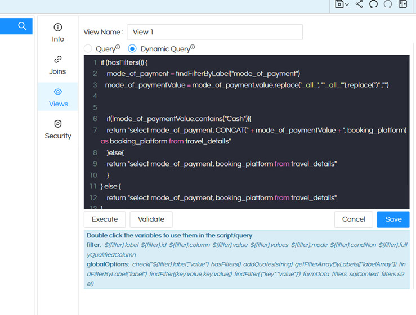Click the share icon in toolbar
The height and width of the screenshot is (315, 416).
tap(359, 4)
